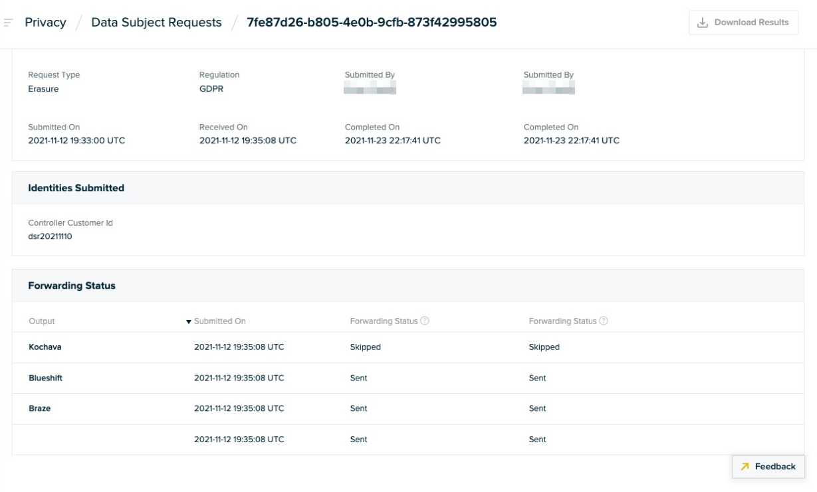Screen dimensions: 817x492
Task: Click Blueshift row submitted timestamp
Action: [239, 378]
